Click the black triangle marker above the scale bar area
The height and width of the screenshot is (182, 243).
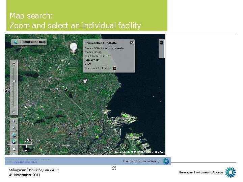point(70,133)
